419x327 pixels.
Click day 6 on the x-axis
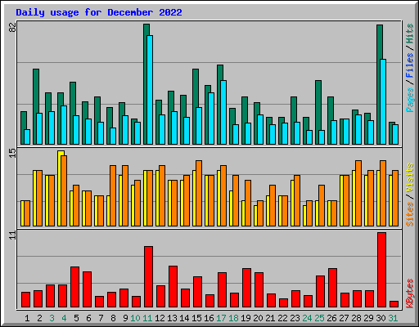(x=88, y=318)
